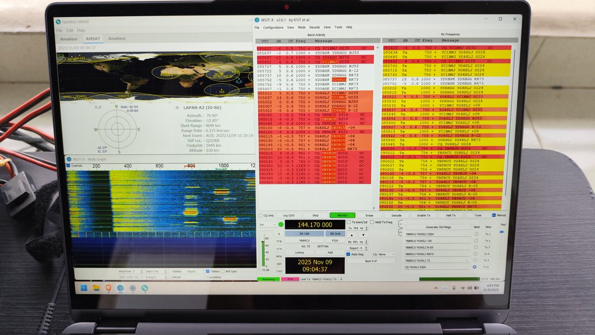Disable the Auto Seq checkbox

click(x=348, y=253)
